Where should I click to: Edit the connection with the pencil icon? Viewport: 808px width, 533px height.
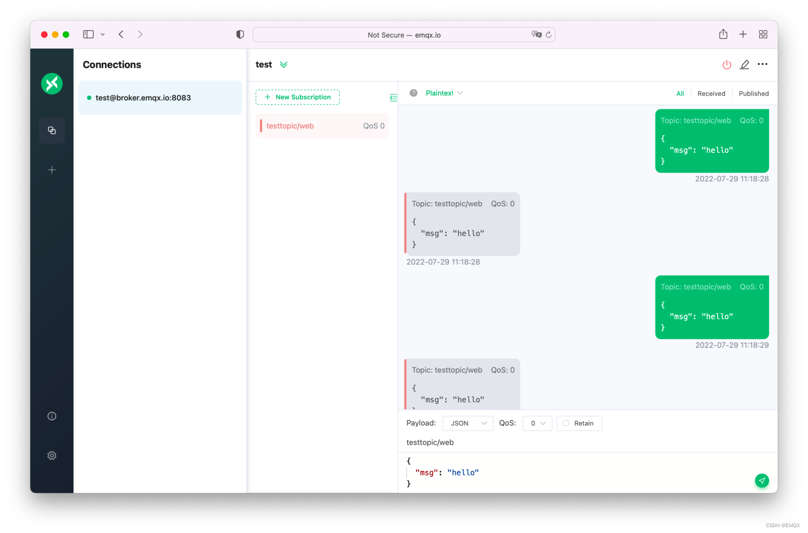[744, 64]
